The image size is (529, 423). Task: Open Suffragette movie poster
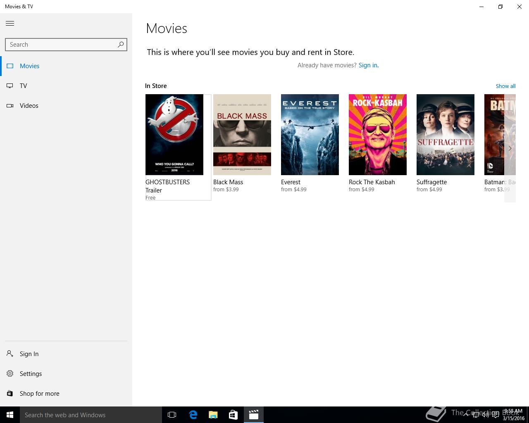pyautogui.click(x=446, y=135)
